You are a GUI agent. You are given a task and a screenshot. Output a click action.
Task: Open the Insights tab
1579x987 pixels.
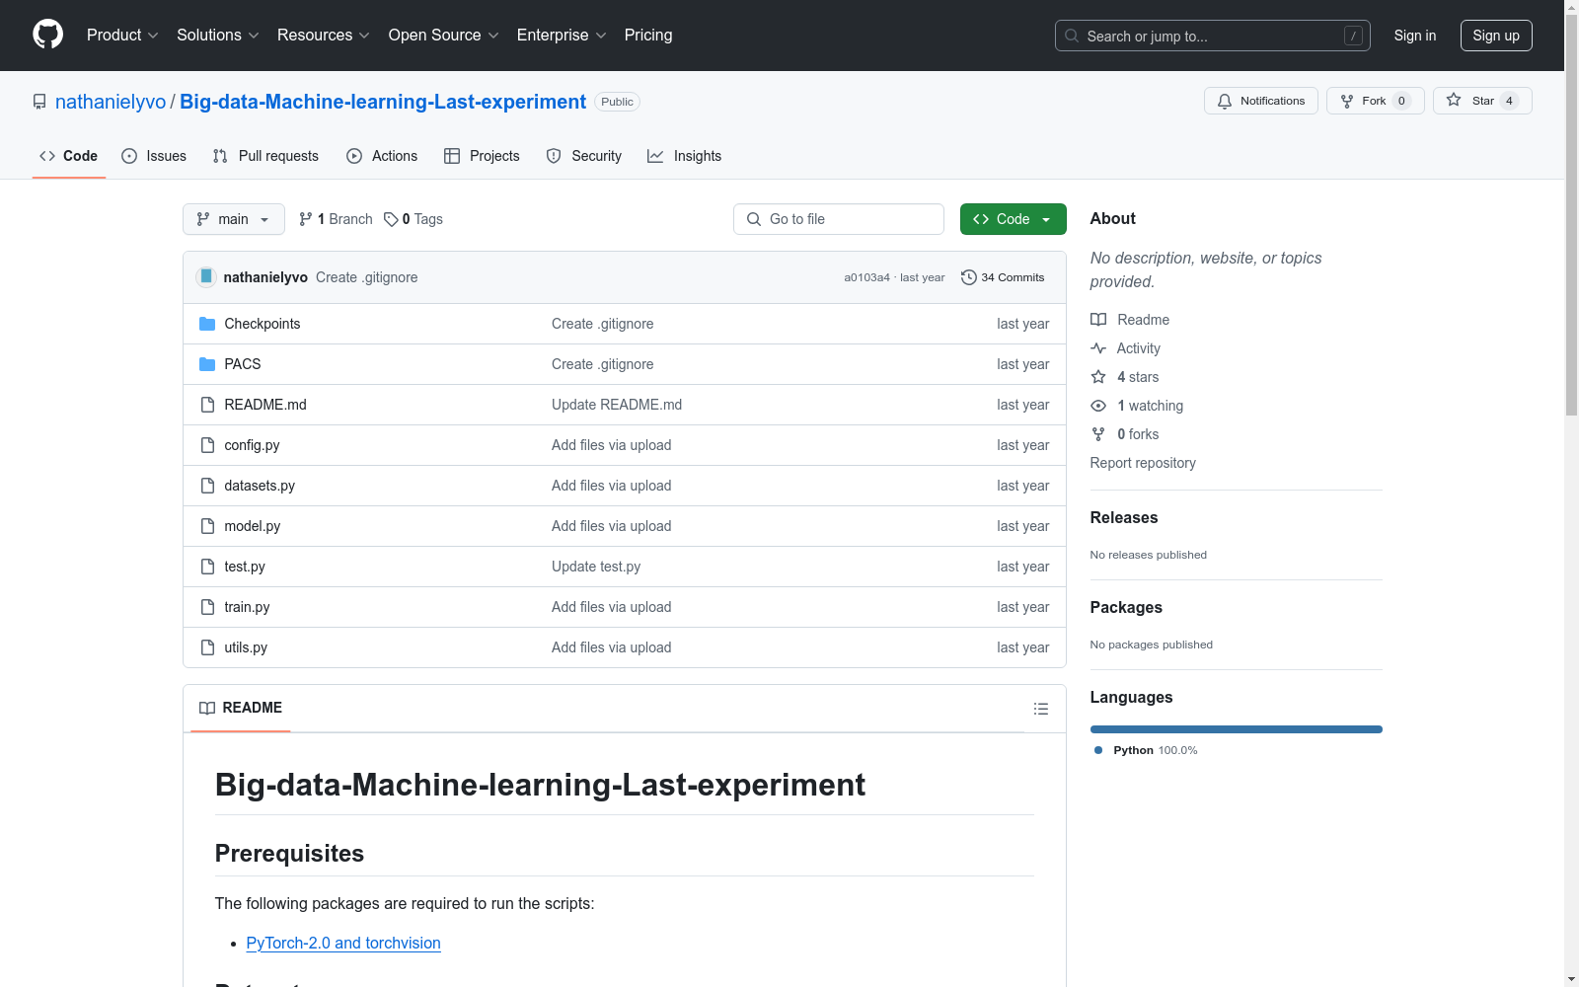685,156
